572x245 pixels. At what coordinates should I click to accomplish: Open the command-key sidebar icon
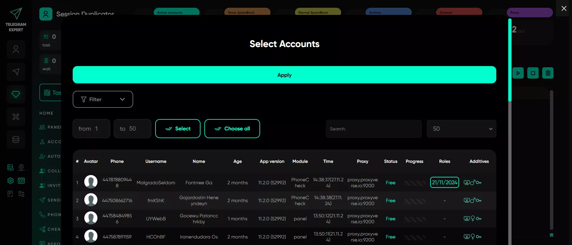tap(16, 117)
